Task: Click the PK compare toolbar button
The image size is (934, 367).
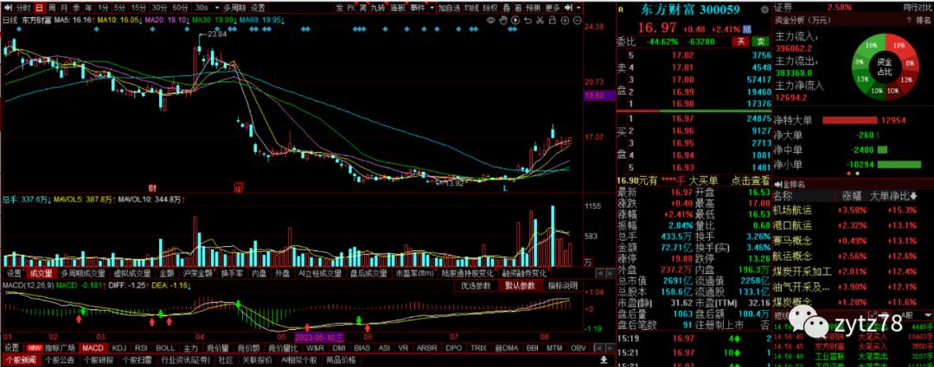Action: pyautogui.click(x=351, y=8)
